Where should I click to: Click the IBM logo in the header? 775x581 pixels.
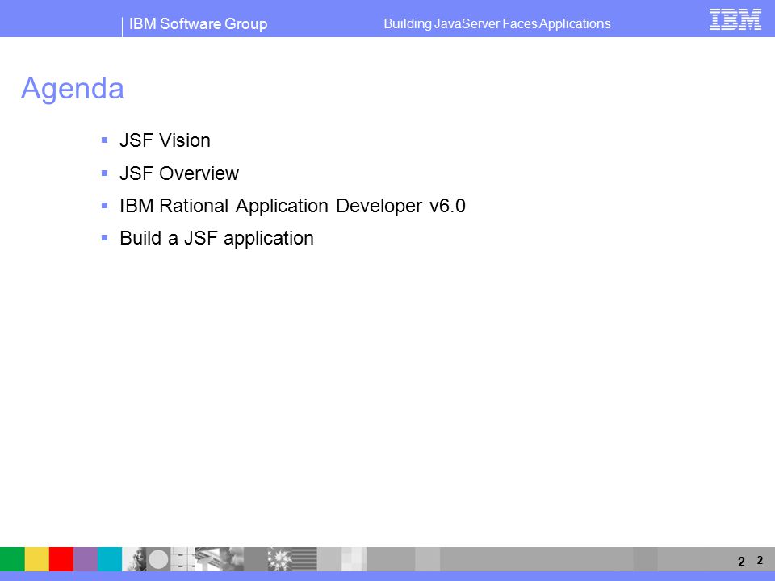[735, 19]
